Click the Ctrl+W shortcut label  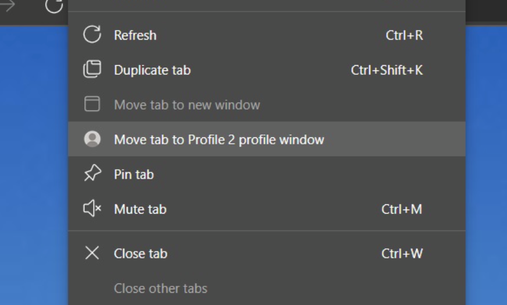402,253
